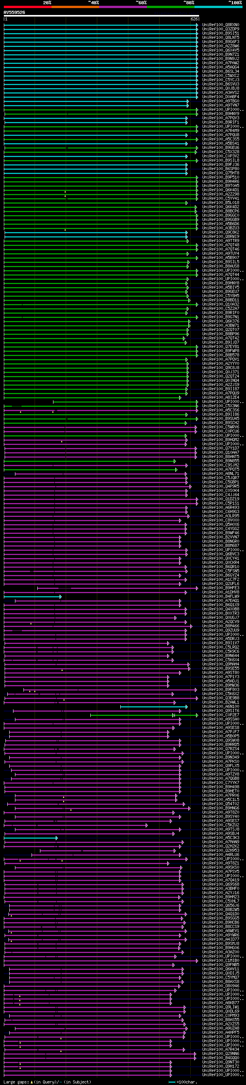Click hit label UniRef100_Q2UFL6

221,584
